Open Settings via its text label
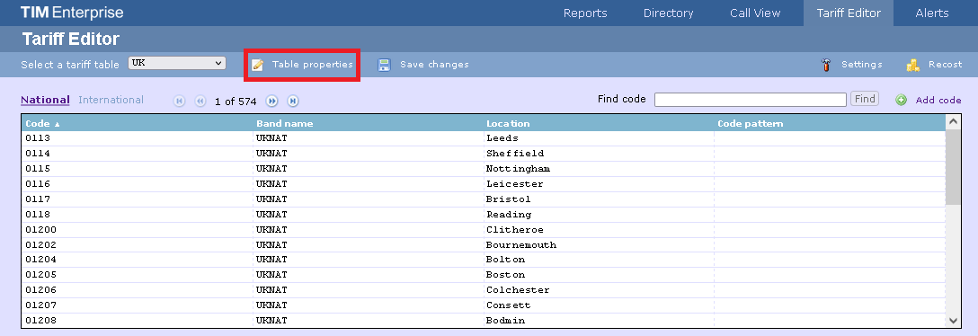Image resolution: width=978 pixels, height=336 pixels. tap(861, 65)
